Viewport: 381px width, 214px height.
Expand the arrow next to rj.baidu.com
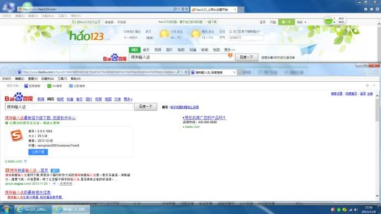25,161
